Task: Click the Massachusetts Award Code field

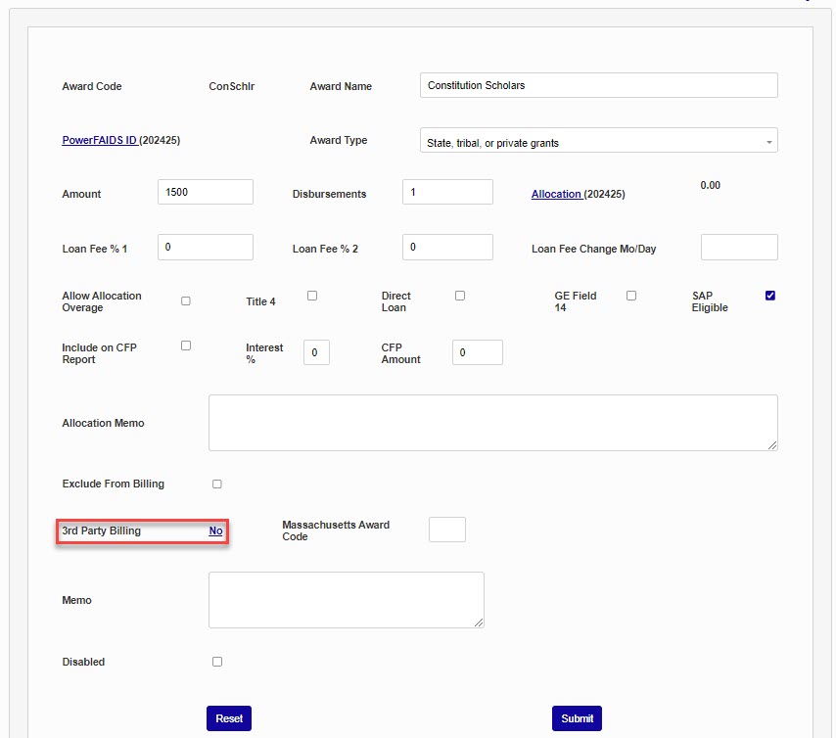Action: (x=447, y=530)
